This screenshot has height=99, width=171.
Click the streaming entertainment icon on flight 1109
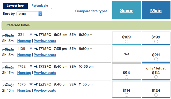[x=41, y=49]
